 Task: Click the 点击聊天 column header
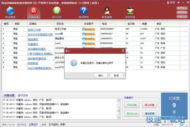coord(91,24)
